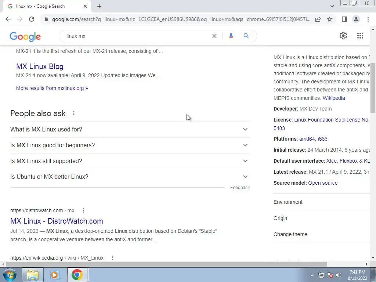Click the page vertical scrollbar thumb
The width and height of the screenshot is (376, 282).
[x=373, y=87]
